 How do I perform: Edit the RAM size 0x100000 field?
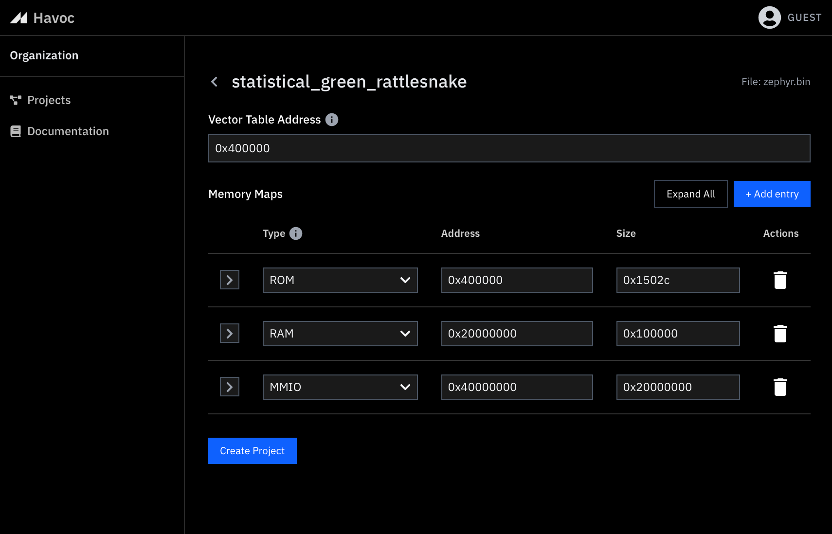click(x=678, y=334)
